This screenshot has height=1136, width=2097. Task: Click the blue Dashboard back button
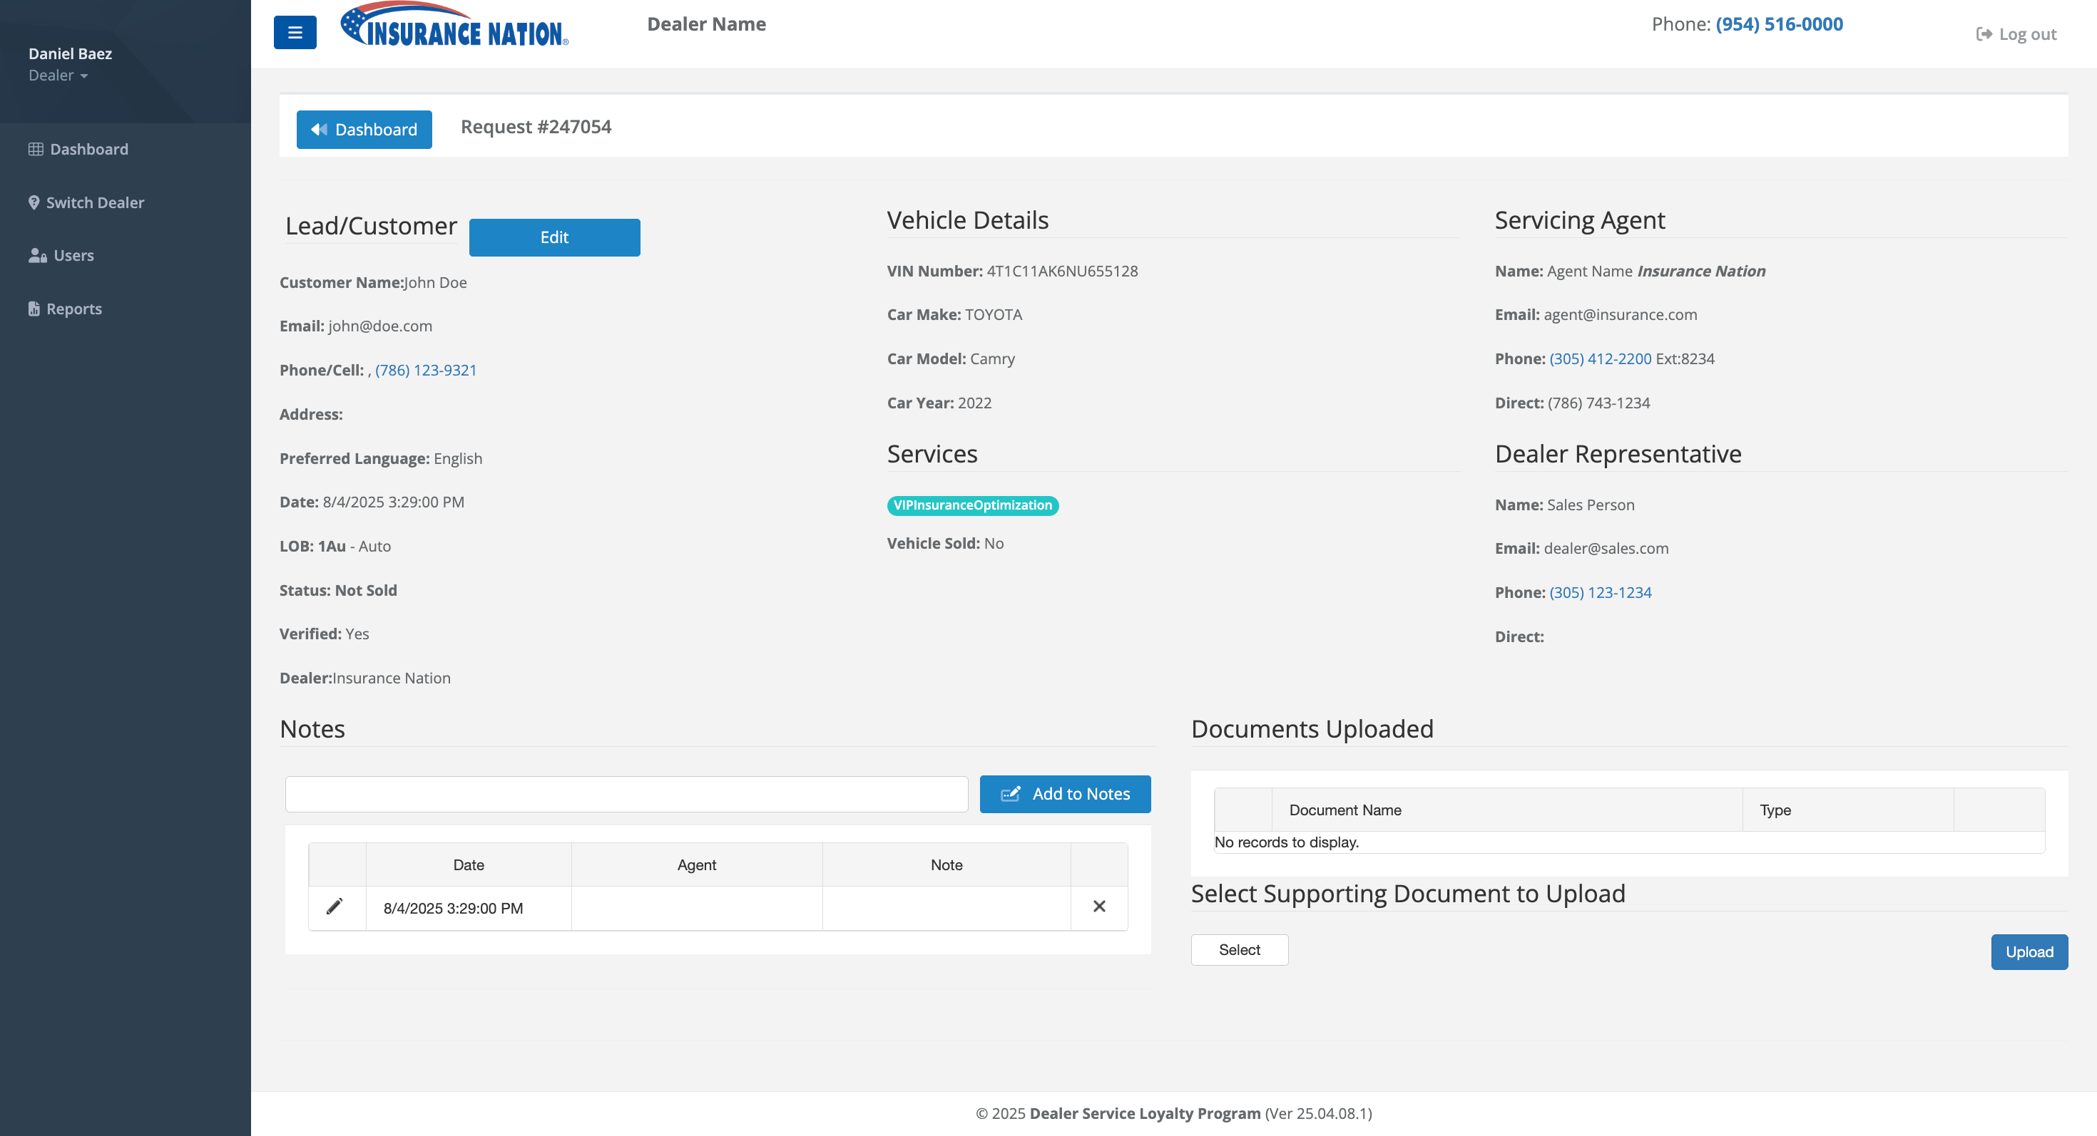(364, 129)
